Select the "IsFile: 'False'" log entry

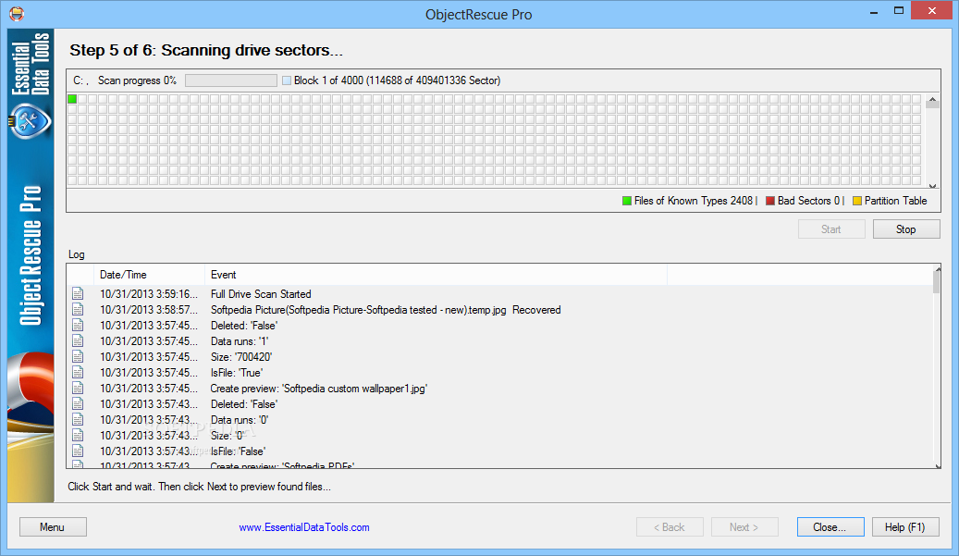pyautogui.click(x=238, y=451)
